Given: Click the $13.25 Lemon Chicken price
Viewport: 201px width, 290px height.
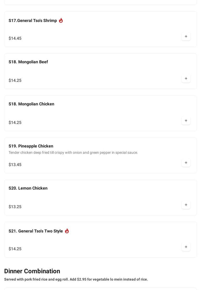Looking at the screenshot, I should tap(15, 207).
